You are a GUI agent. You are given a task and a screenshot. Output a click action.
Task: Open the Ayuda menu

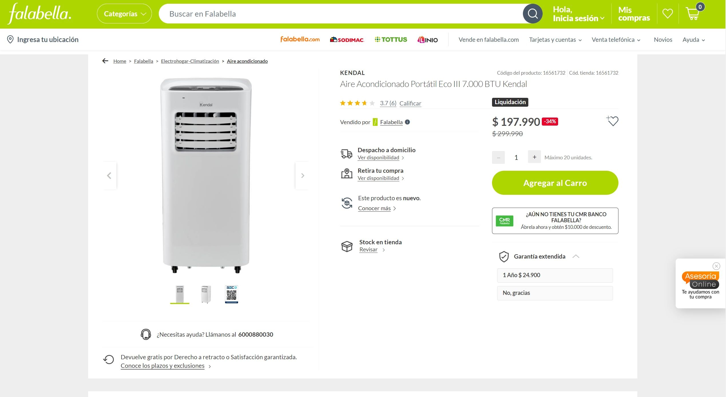pyautogui.click(x=693, y=40)
